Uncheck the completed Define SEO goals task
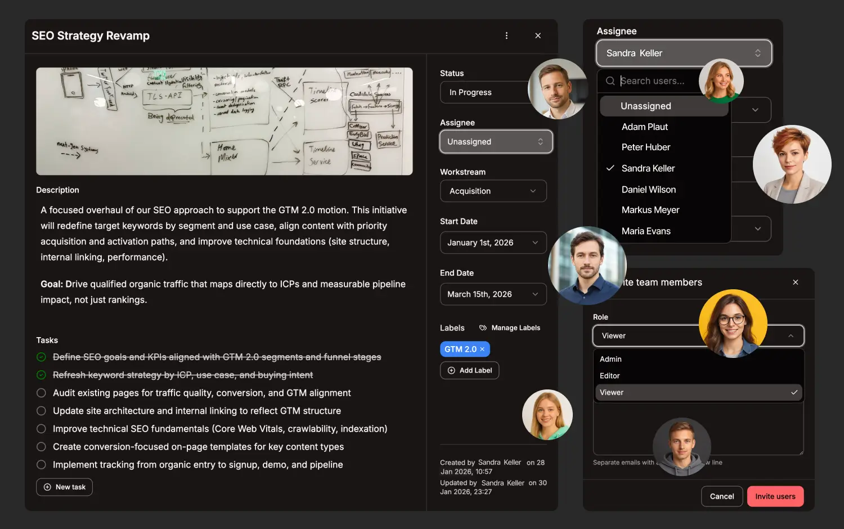 41,357
